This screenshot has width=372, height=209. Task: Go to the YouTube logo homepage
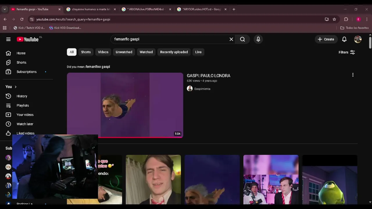tap(28, 39)
